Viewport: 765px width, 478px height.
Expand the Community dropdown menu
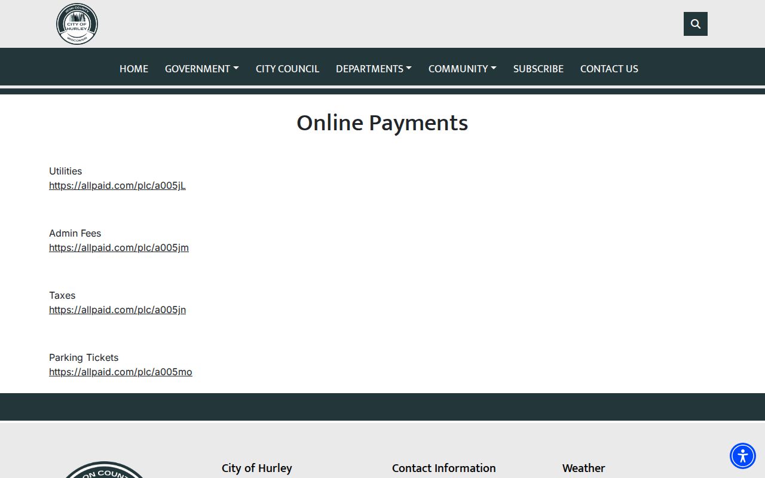(463, 69)
